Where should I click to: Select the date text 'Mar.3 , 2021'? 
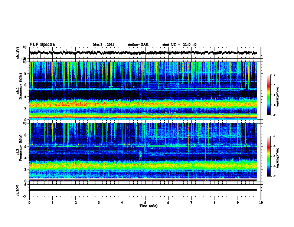coord(104,45)
